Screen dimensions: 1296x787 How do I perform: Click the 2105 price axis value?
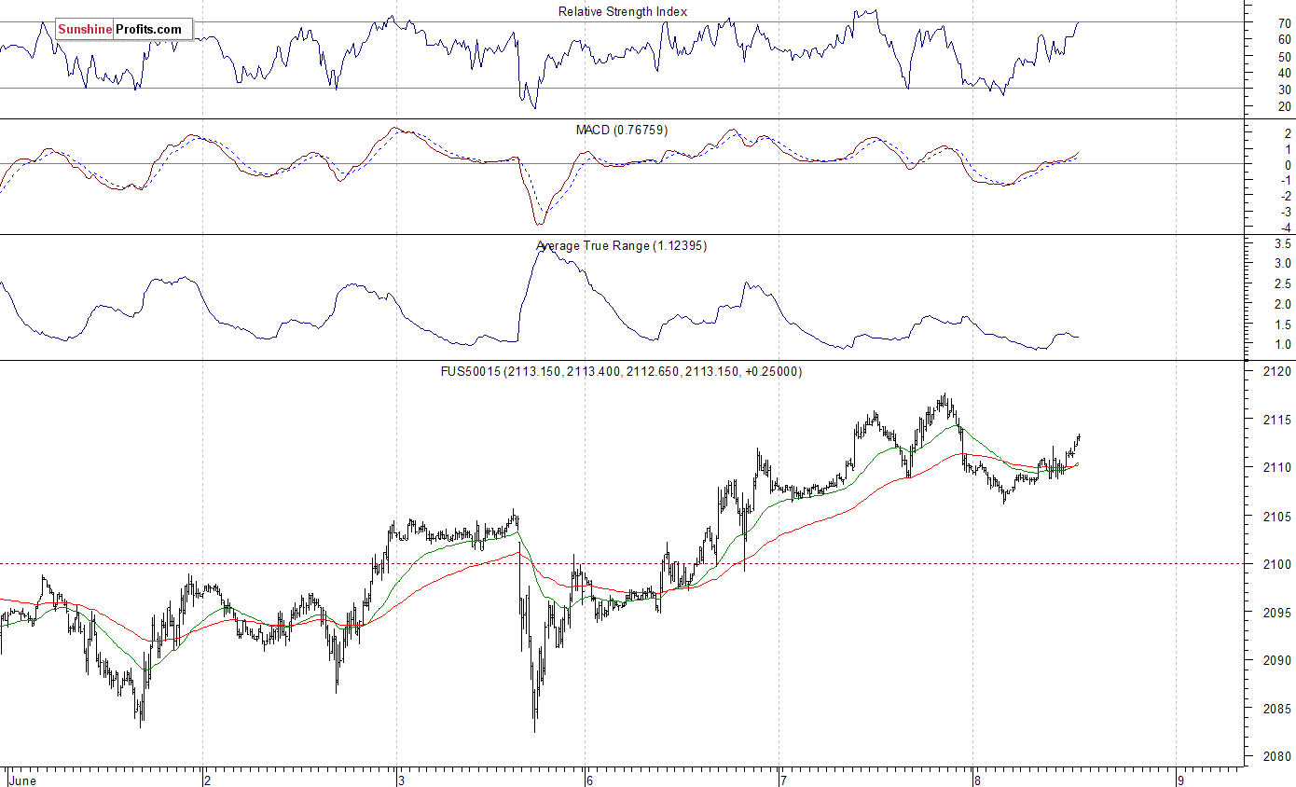pyautogui.click(x=1276, y=517)
